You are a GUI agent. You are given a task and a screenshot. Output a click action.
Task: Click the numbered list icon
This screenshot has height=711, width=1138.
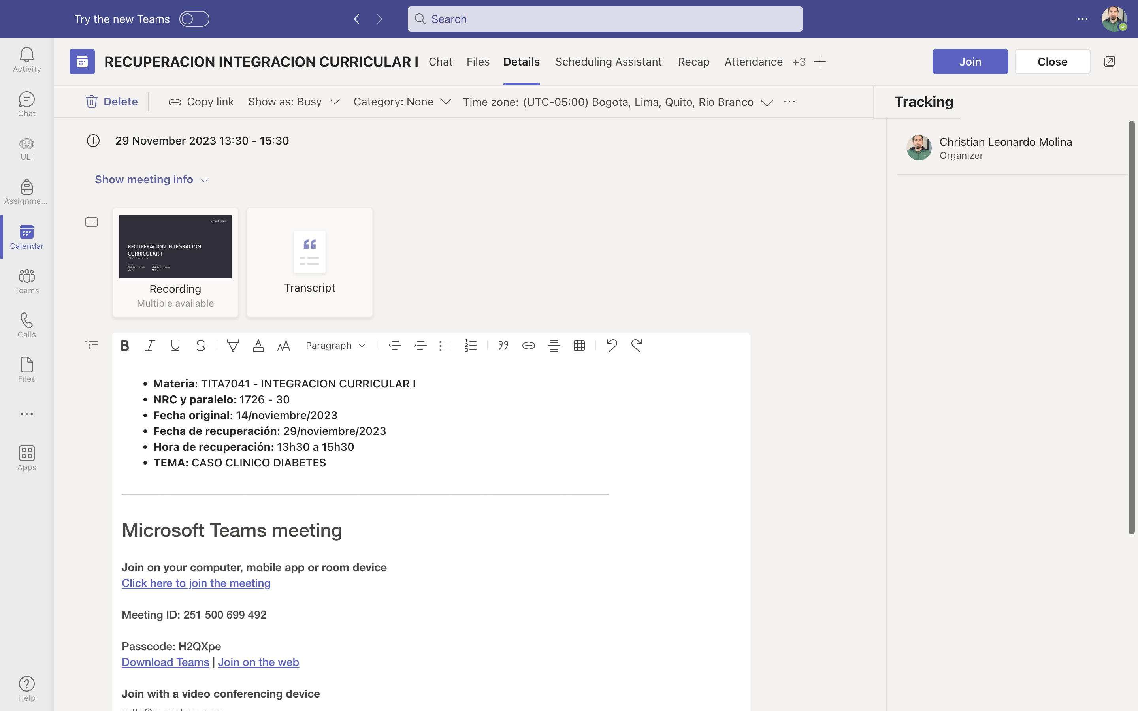pyautogui.click(x=471, y=346)
